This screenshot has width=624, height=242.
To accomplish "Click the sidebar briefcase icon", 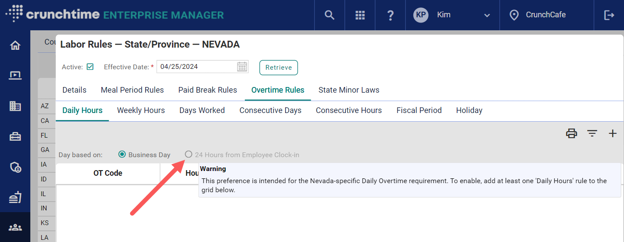I will (x=15, y=136).
